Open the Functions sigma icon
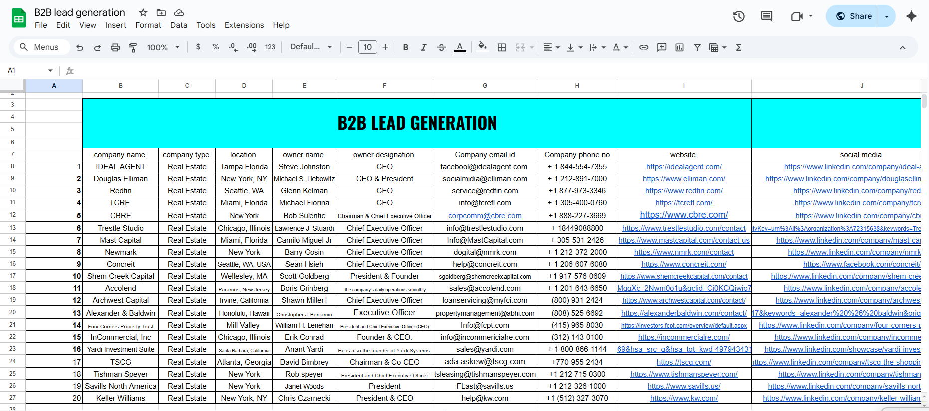 pos(738,47)
